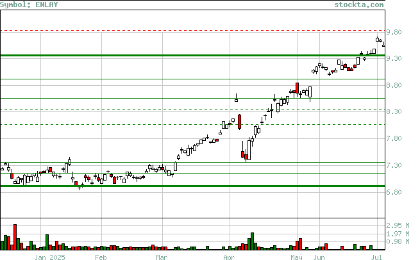Viewport: 420px width, 260px height.
Task: Click the 'Feb' date axis label
Action: click(101, 257)
